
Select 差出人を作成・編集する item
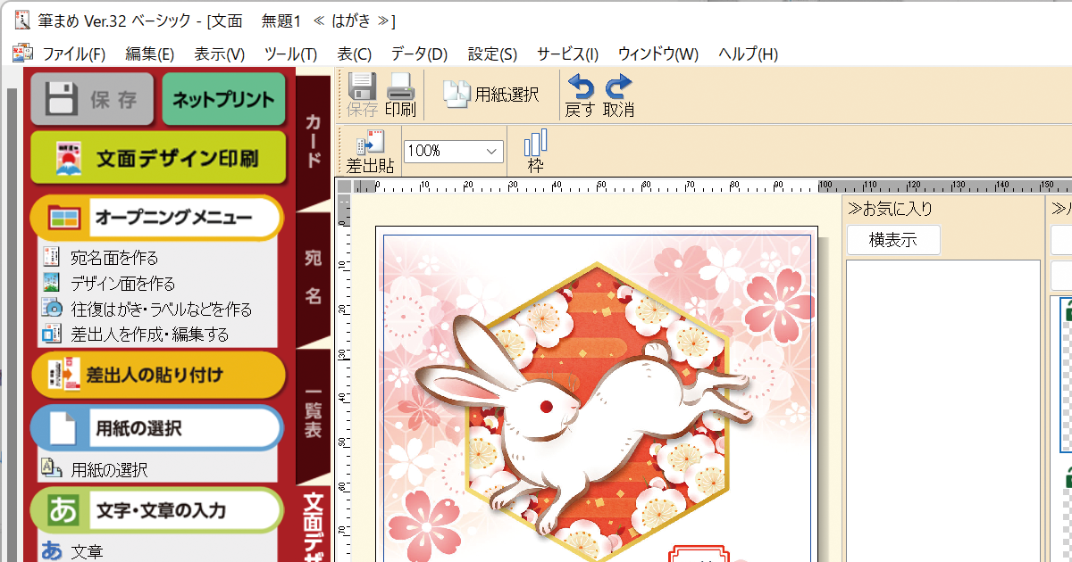[x=150, y=335]
